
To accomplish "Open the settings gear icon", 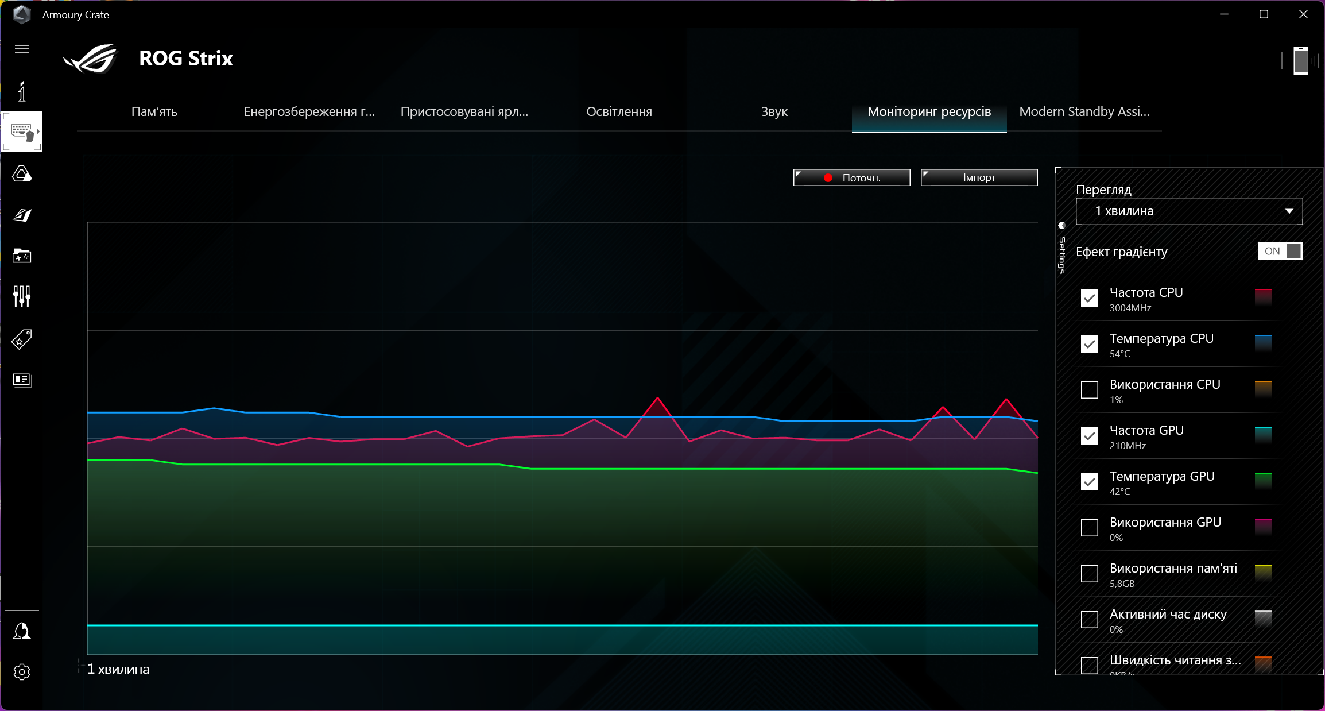I will tap(22, 672).
